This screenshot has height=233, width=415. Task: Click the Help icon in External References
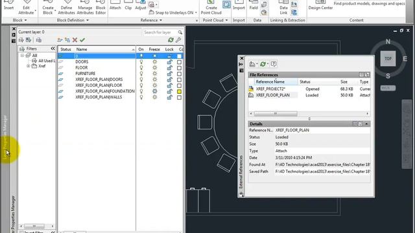(274, 64)
